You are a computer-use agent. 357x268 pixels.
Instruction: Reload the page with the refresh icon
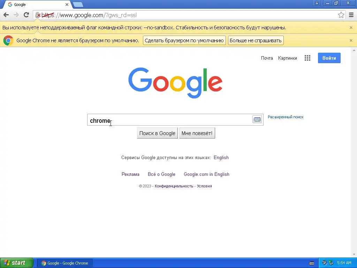(x=26, y=15)
